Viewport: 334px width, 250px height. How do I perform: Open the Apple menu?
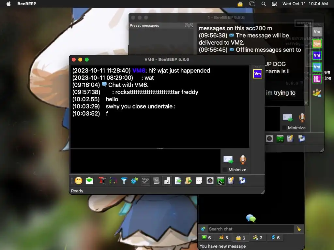click(x=8, y=4)
